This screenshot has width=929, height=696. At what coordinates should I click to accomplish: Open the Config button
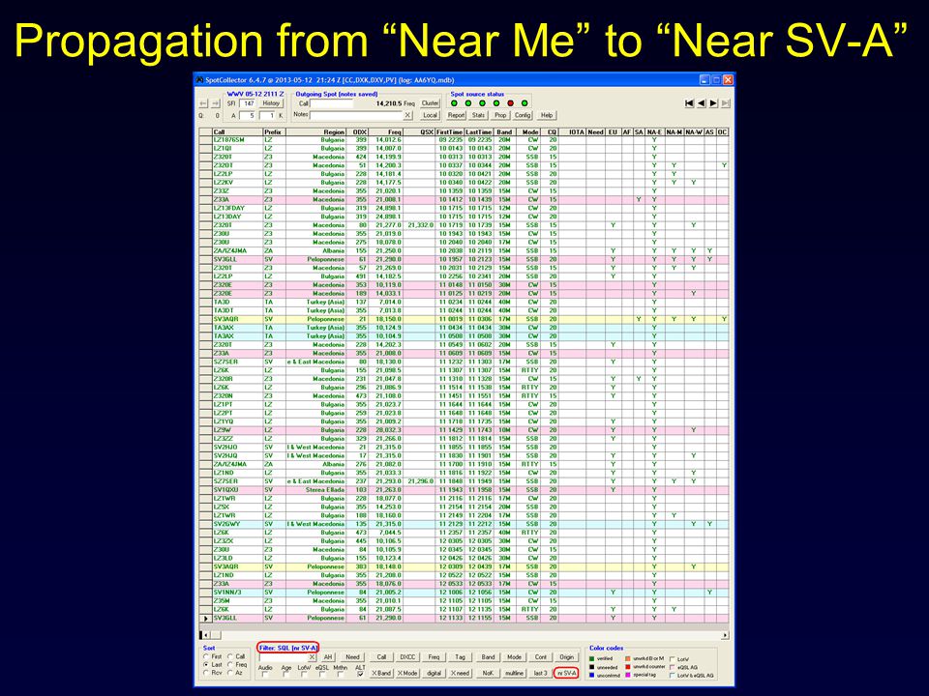click(522, 115)
